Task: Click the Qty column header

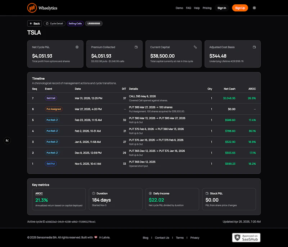Action: coord(210,89)
